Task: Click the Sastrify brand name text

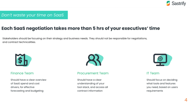Action: (179, 3)
